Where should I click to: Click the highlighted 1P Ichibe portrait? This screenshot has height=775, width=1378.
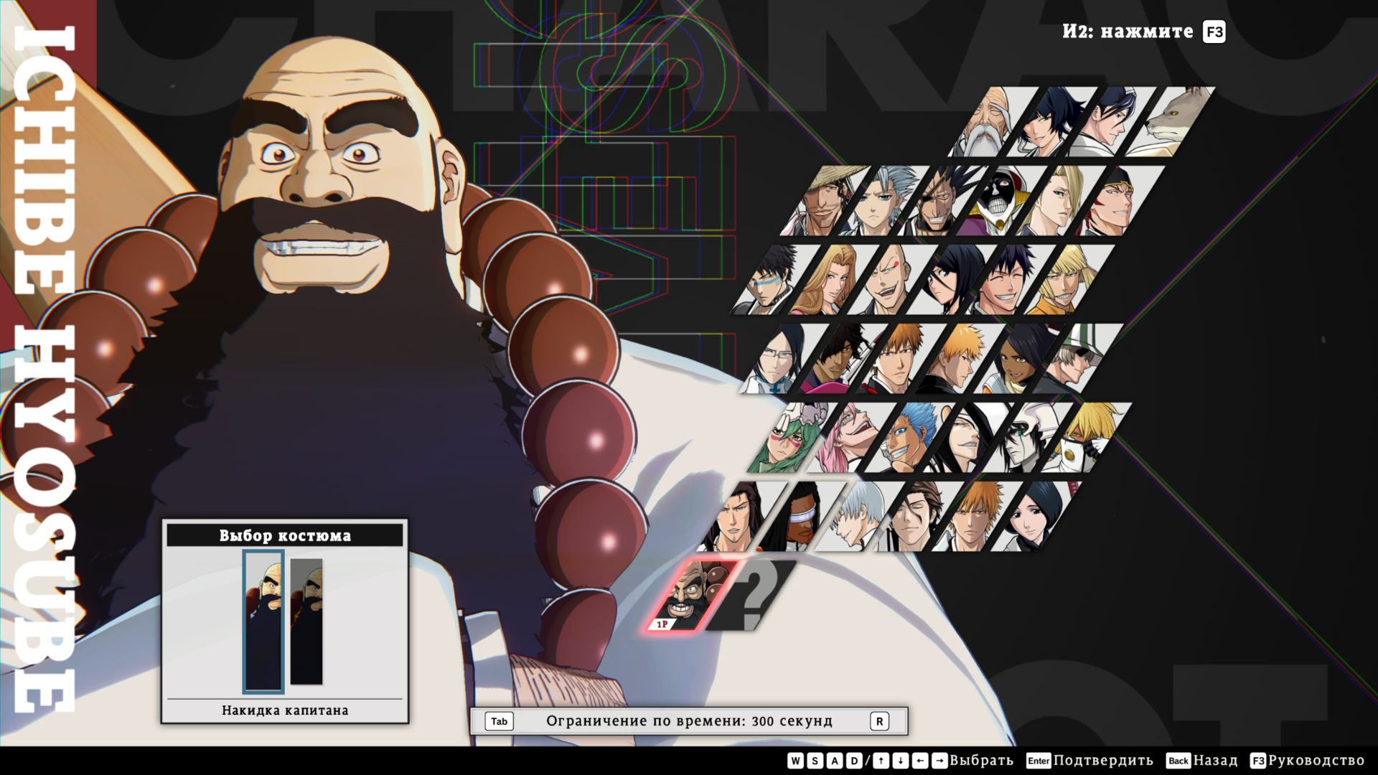coord(690,596)
